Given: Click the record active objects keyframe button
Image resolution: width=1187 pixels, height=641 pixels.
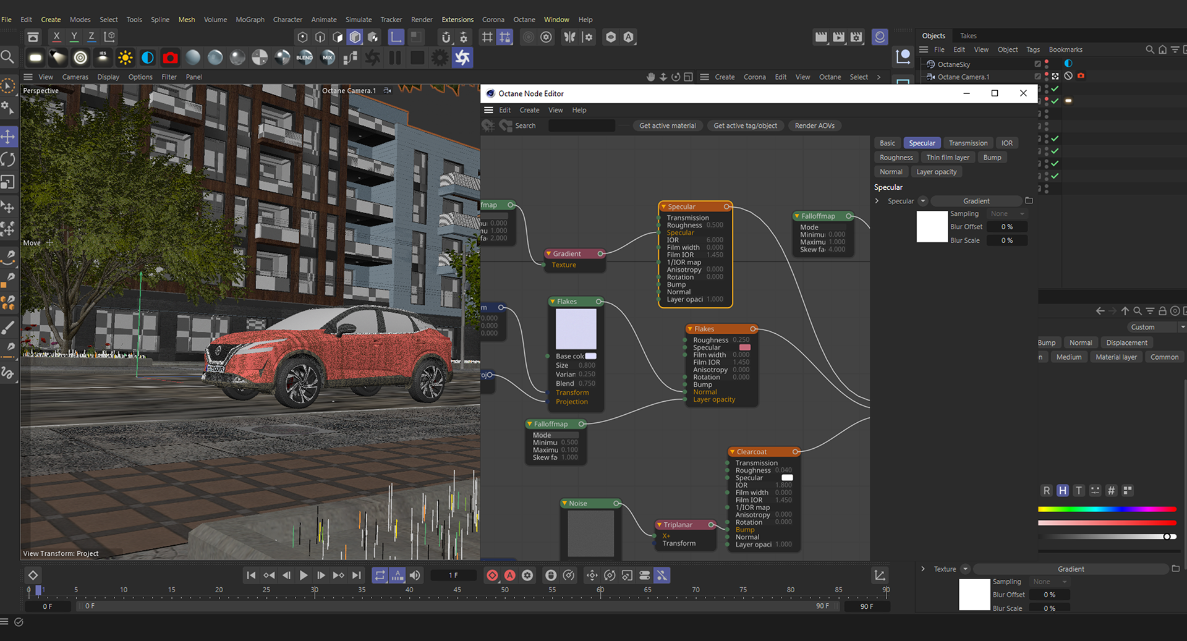Looking at the screenshot, I should pyautogui.click(x=492, y=575).
